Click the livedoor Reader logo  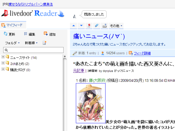coord(33,14)
